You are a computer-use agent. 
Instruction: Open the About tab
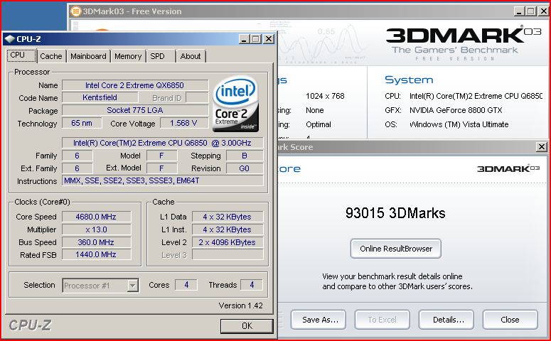tap(191, 56)
